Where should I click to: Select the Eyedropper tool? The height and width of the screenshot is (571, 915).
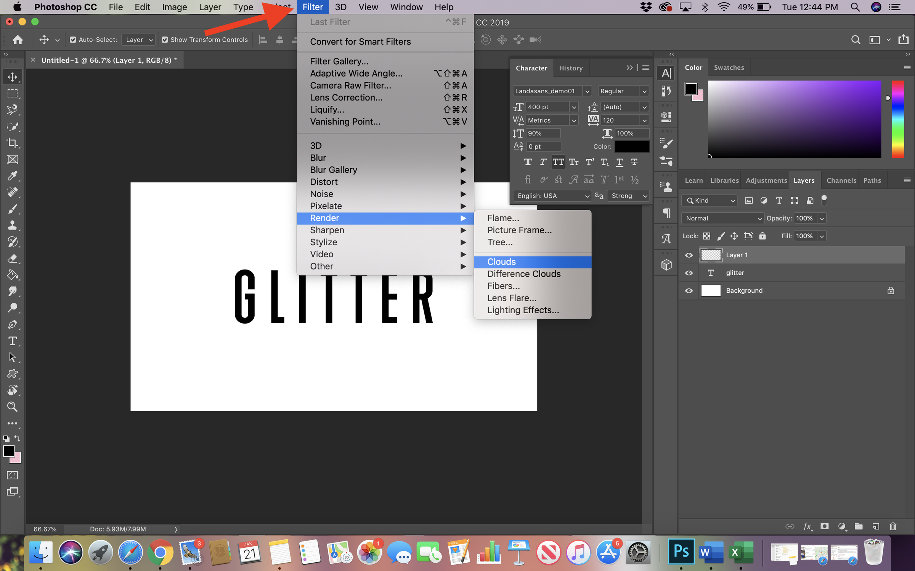tap(12, 176)
